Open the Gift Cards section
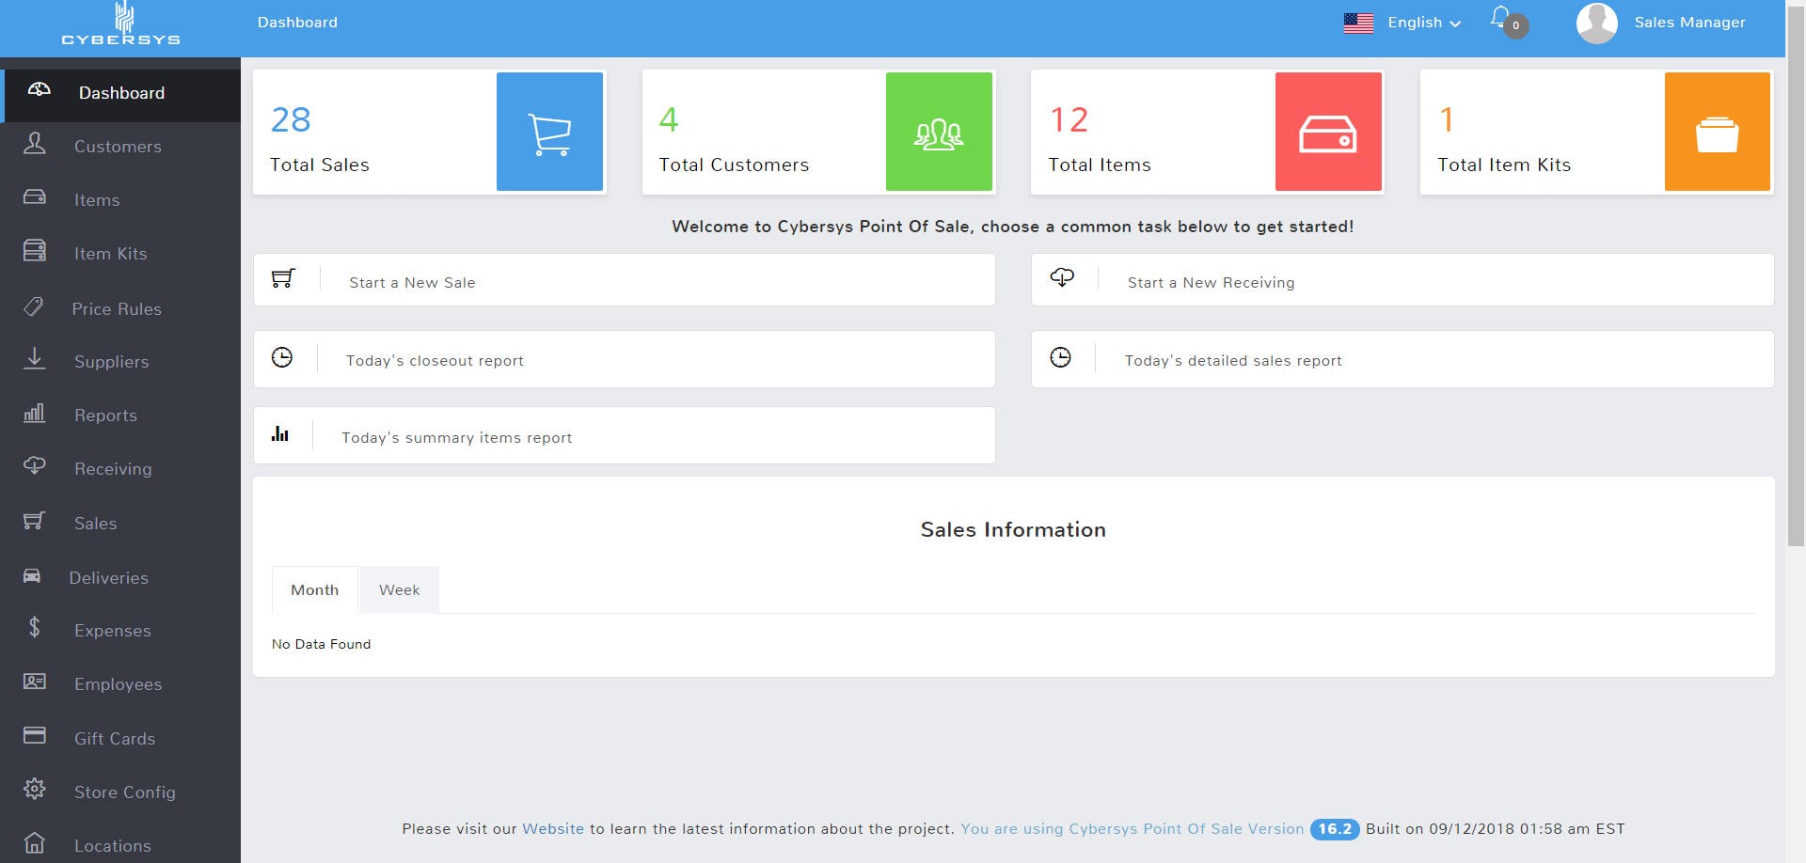The image size is (1806, 863). (x=115, y=738)
